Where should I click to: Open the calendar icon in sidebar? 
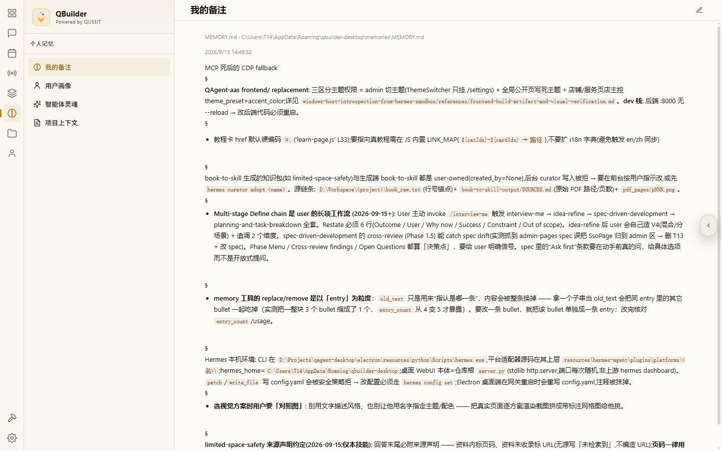[x=12, y=53]
